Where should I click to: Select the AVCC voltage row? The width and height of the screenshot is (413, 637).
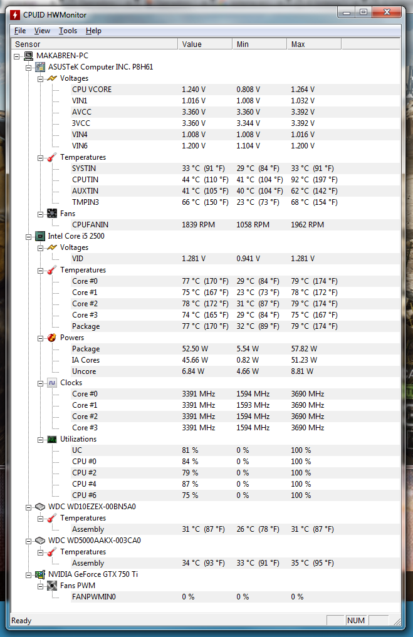click(x=235, y=112)
